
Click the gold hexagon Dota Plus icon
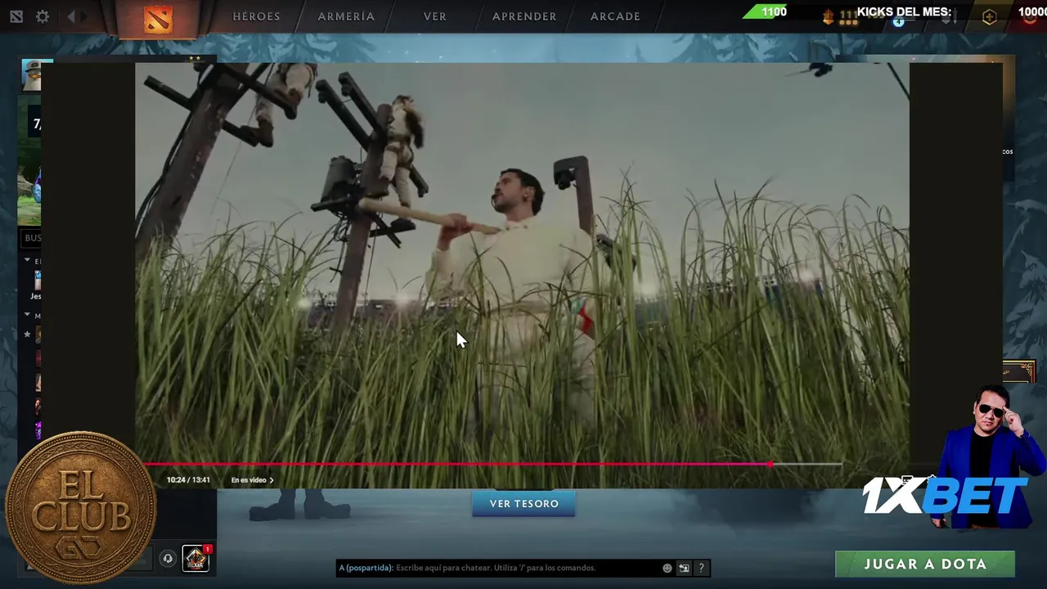pos(989,17)
